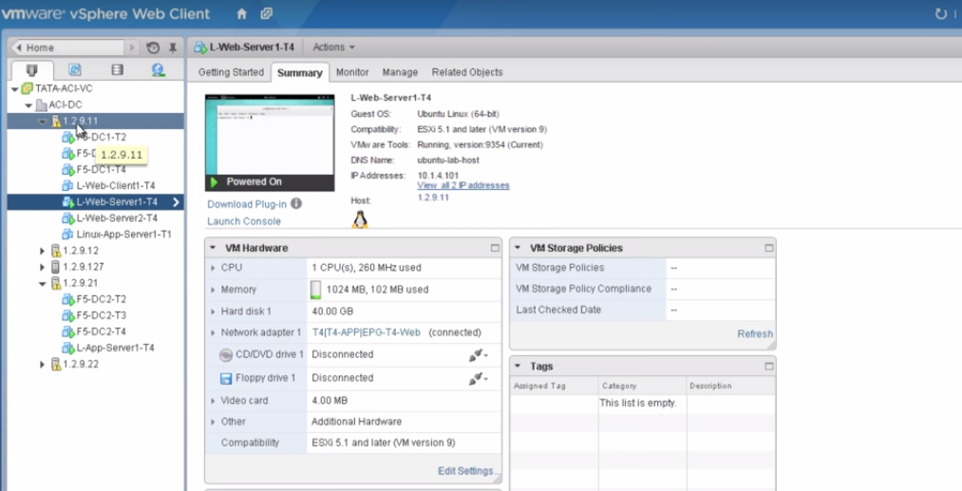Click the Home navigation back button
Screen dimensions: 962x491
click(x=67, y=47)
